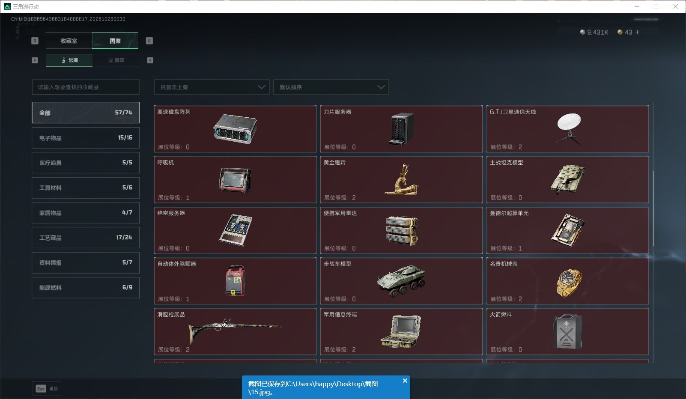Click the item list vertical scrollbar
686x399 pixels.
[653, 208]
